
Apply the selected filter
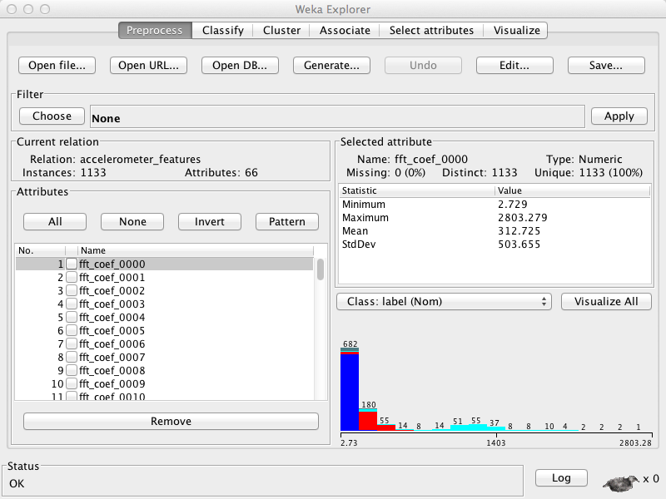coord(619,116)
